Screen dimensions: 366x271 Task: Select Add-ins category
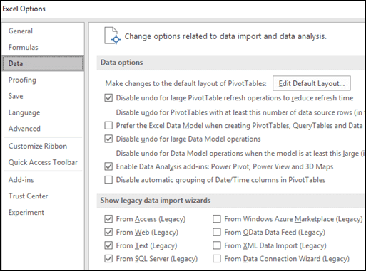click(21, 180)
